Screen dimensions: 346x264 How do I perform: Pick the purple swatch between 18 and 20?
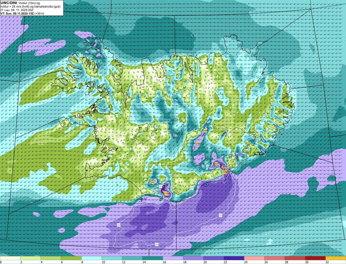pos(193,258)
